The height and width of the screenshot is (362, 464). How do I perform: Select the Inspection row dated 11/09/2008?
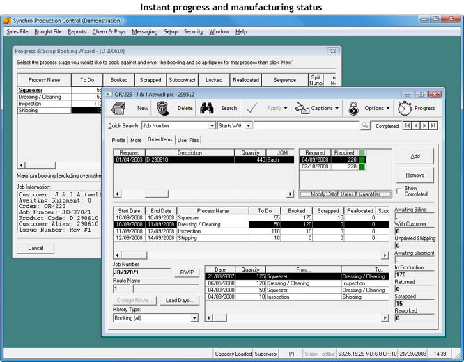[251, 231]
